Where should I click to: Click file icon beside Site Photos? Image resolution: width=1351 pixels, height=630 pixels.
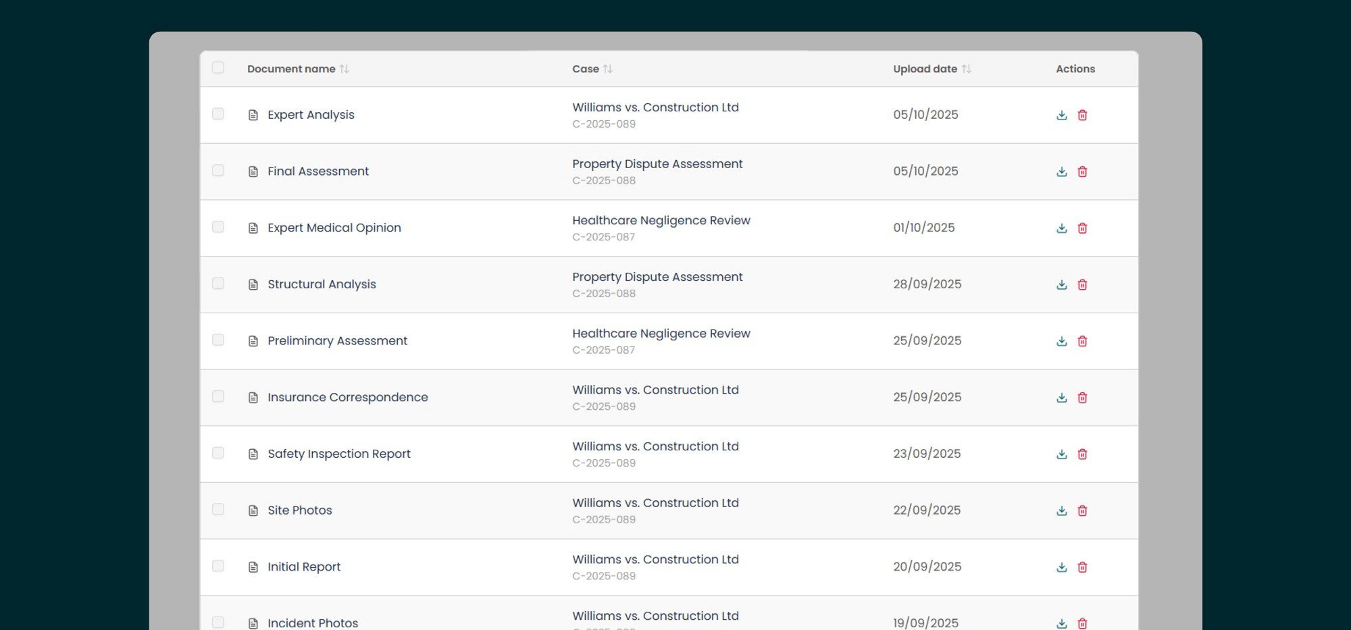pyautogui.click(x=253, y=510)
